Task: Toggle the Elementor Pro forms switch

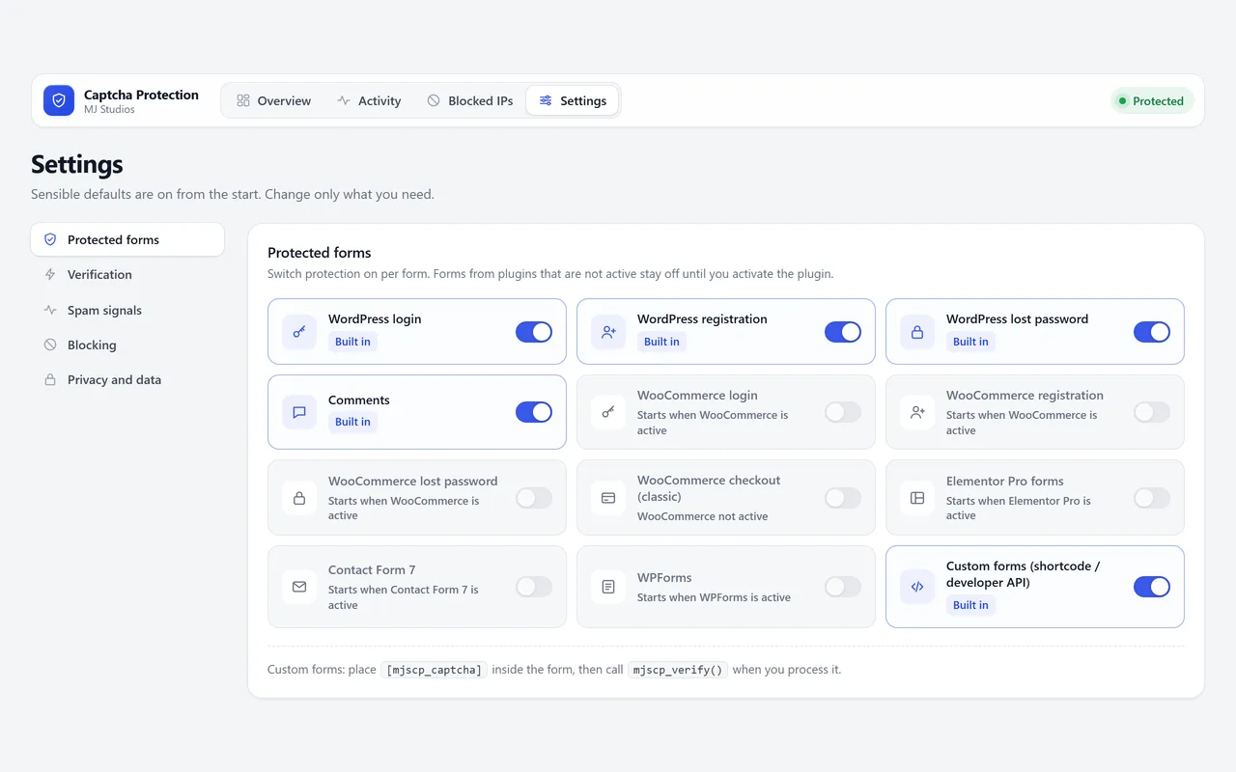Action: 1152,498
